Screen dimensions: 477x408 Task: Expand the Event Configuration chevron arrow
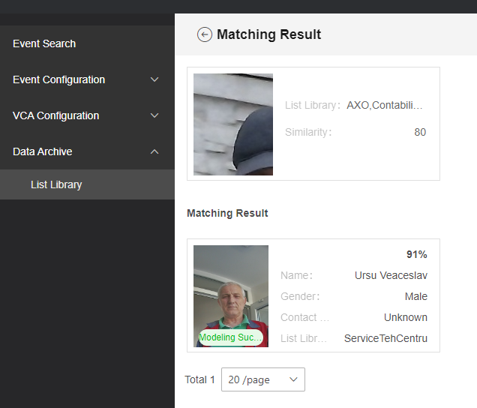[154, 79]
